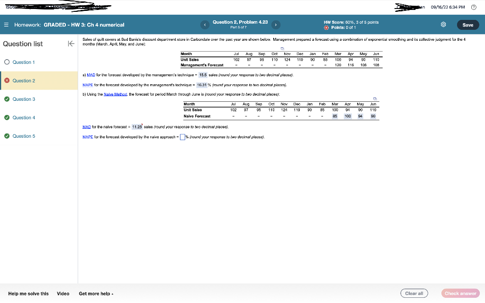Click the Check answer button
The image size is (485, 303).
460,294
